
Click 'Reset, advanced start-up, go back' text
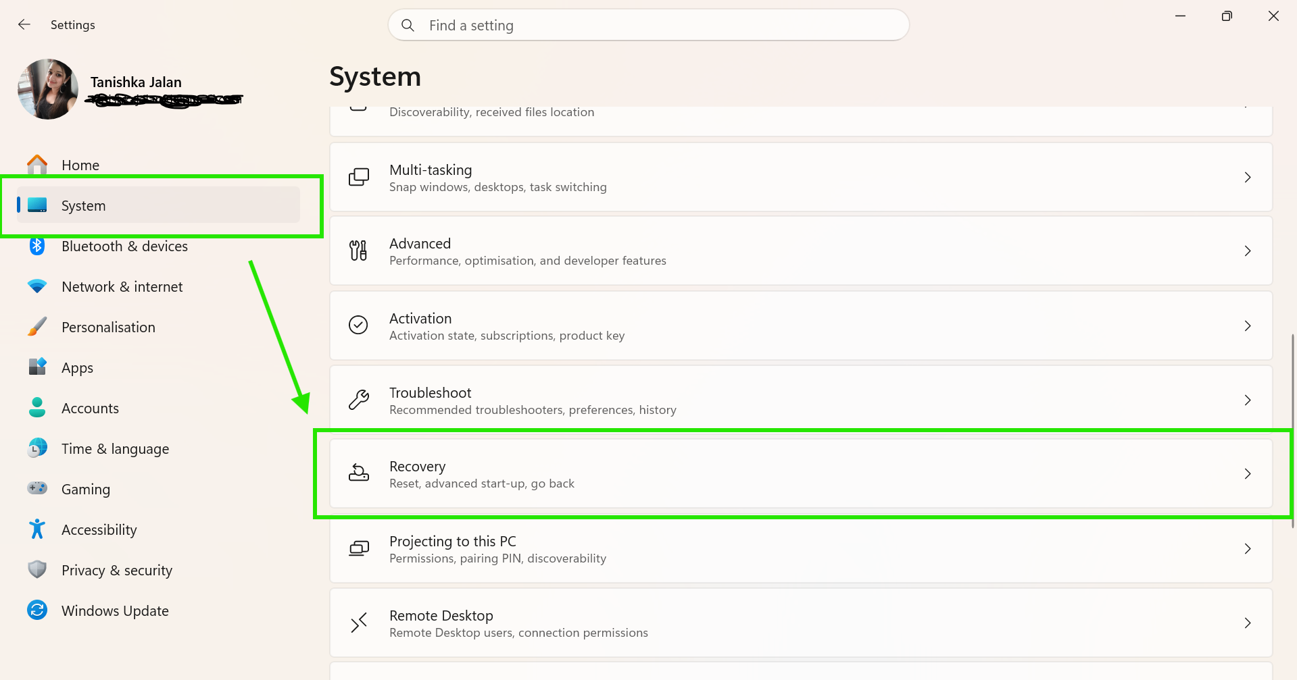click(x=482, y=483)
